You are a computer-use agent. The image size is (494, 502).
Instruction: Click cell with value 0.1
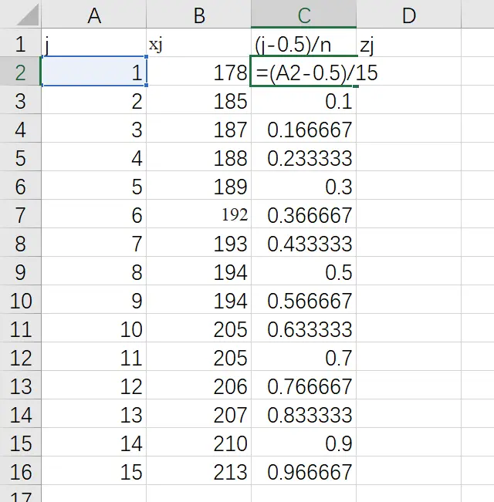[303, 99]
